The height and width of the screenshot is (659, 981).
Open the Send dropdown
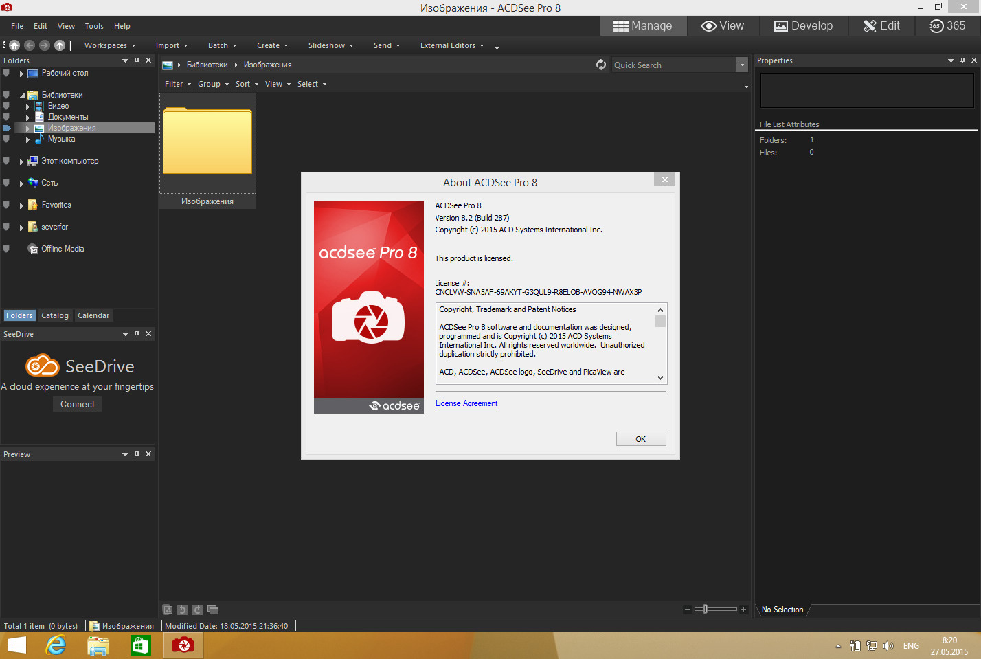click(x=387, y=45)
